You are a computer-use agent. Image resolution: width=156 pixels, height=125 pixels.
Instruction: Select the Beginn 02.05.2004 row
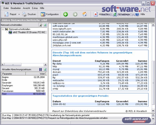click(24, 77)
